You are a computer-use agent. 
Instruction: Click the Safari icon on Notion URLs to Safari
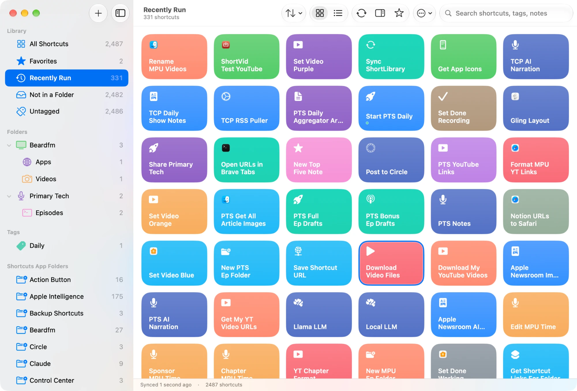tap(515, 199)
